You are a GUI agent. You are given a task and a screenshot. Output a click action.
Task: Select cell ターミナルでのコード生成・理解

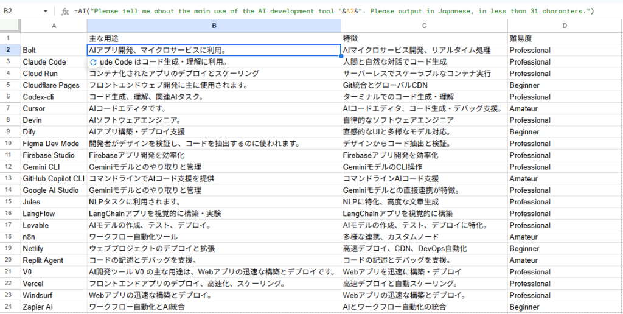pos(424,97)
